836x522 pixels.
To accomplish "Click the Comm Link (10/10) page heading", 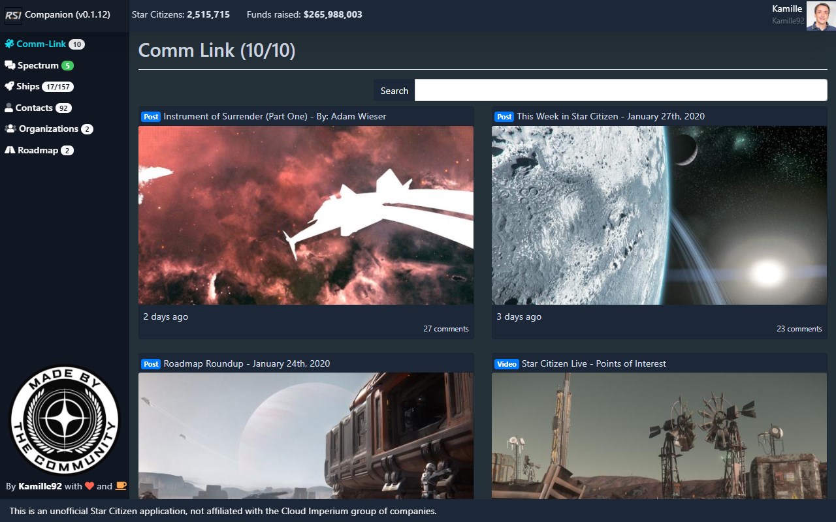I will tap(217, 50).
